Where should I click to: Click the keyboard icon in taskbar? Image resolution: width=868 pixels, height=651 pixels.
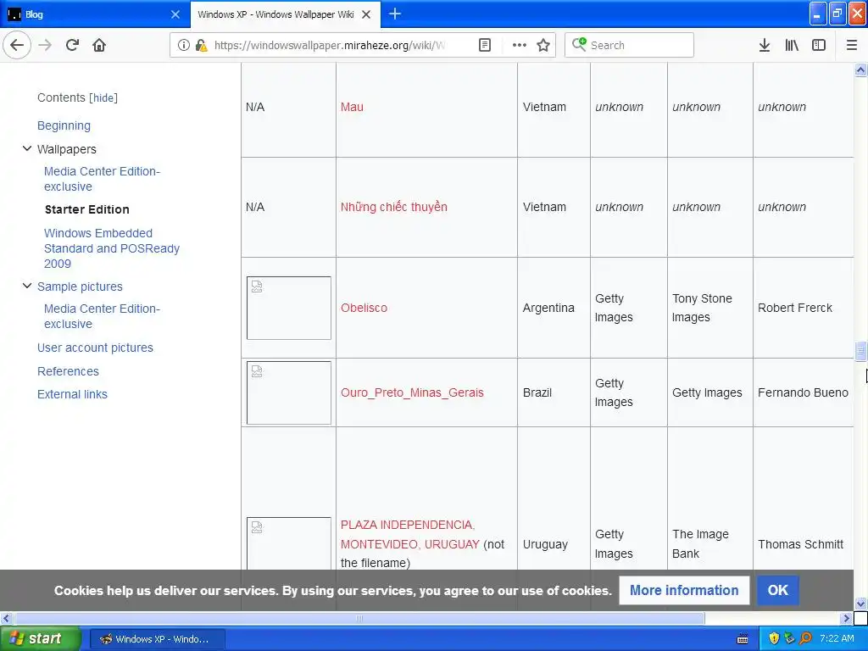pos(743,639)
